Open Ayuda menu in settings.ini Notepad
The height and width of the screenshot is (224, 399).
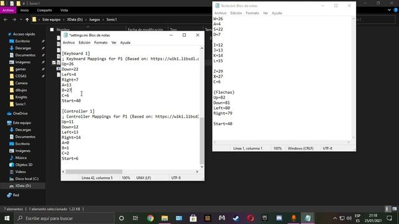[125, 43]
